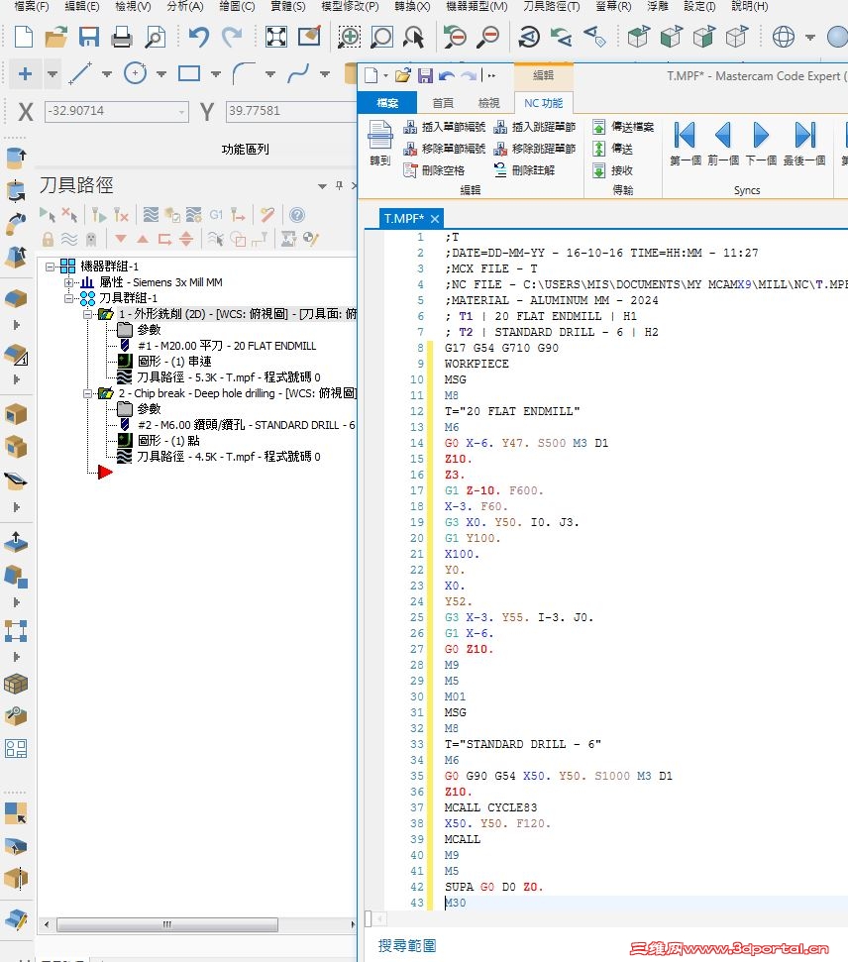
Task: Click the toolpath tree horizontal scrollbar
Action: click(x=166, y=924)
